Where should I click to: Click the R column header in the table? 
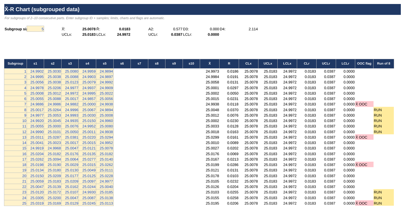pyautogui.click(x=229, y=64)
